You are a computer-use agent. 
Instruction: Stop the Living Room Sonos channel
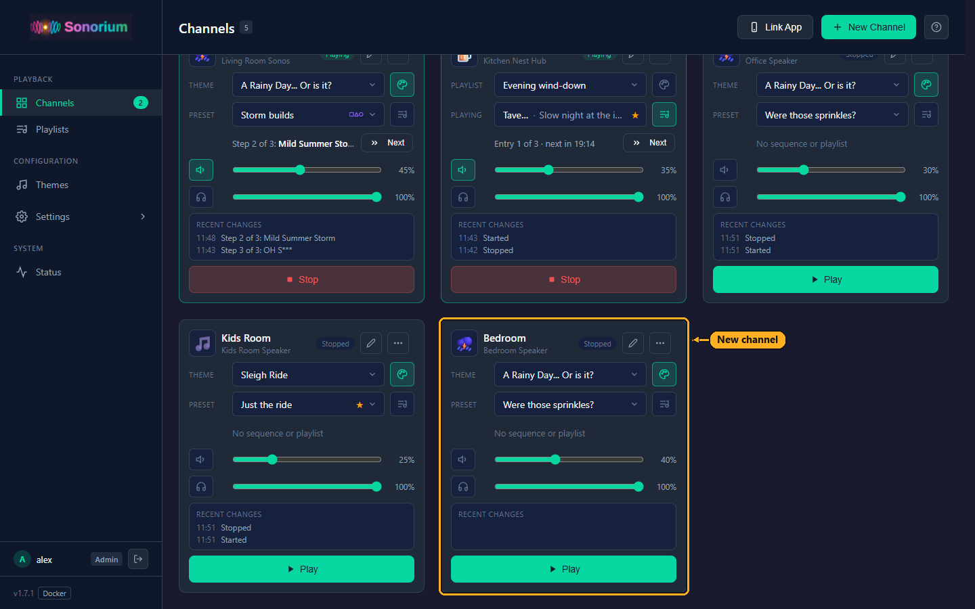pyautogui.click(x=301, y=279)
